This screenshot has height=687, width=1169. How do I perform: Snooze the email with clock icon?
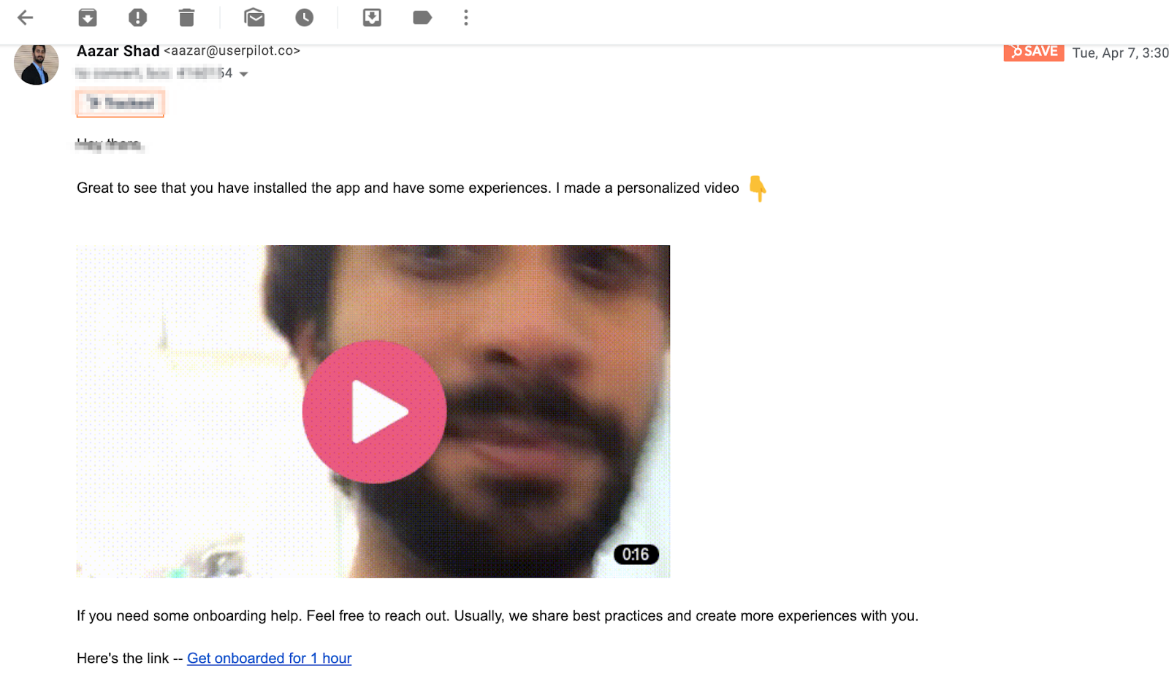[305, 18]
